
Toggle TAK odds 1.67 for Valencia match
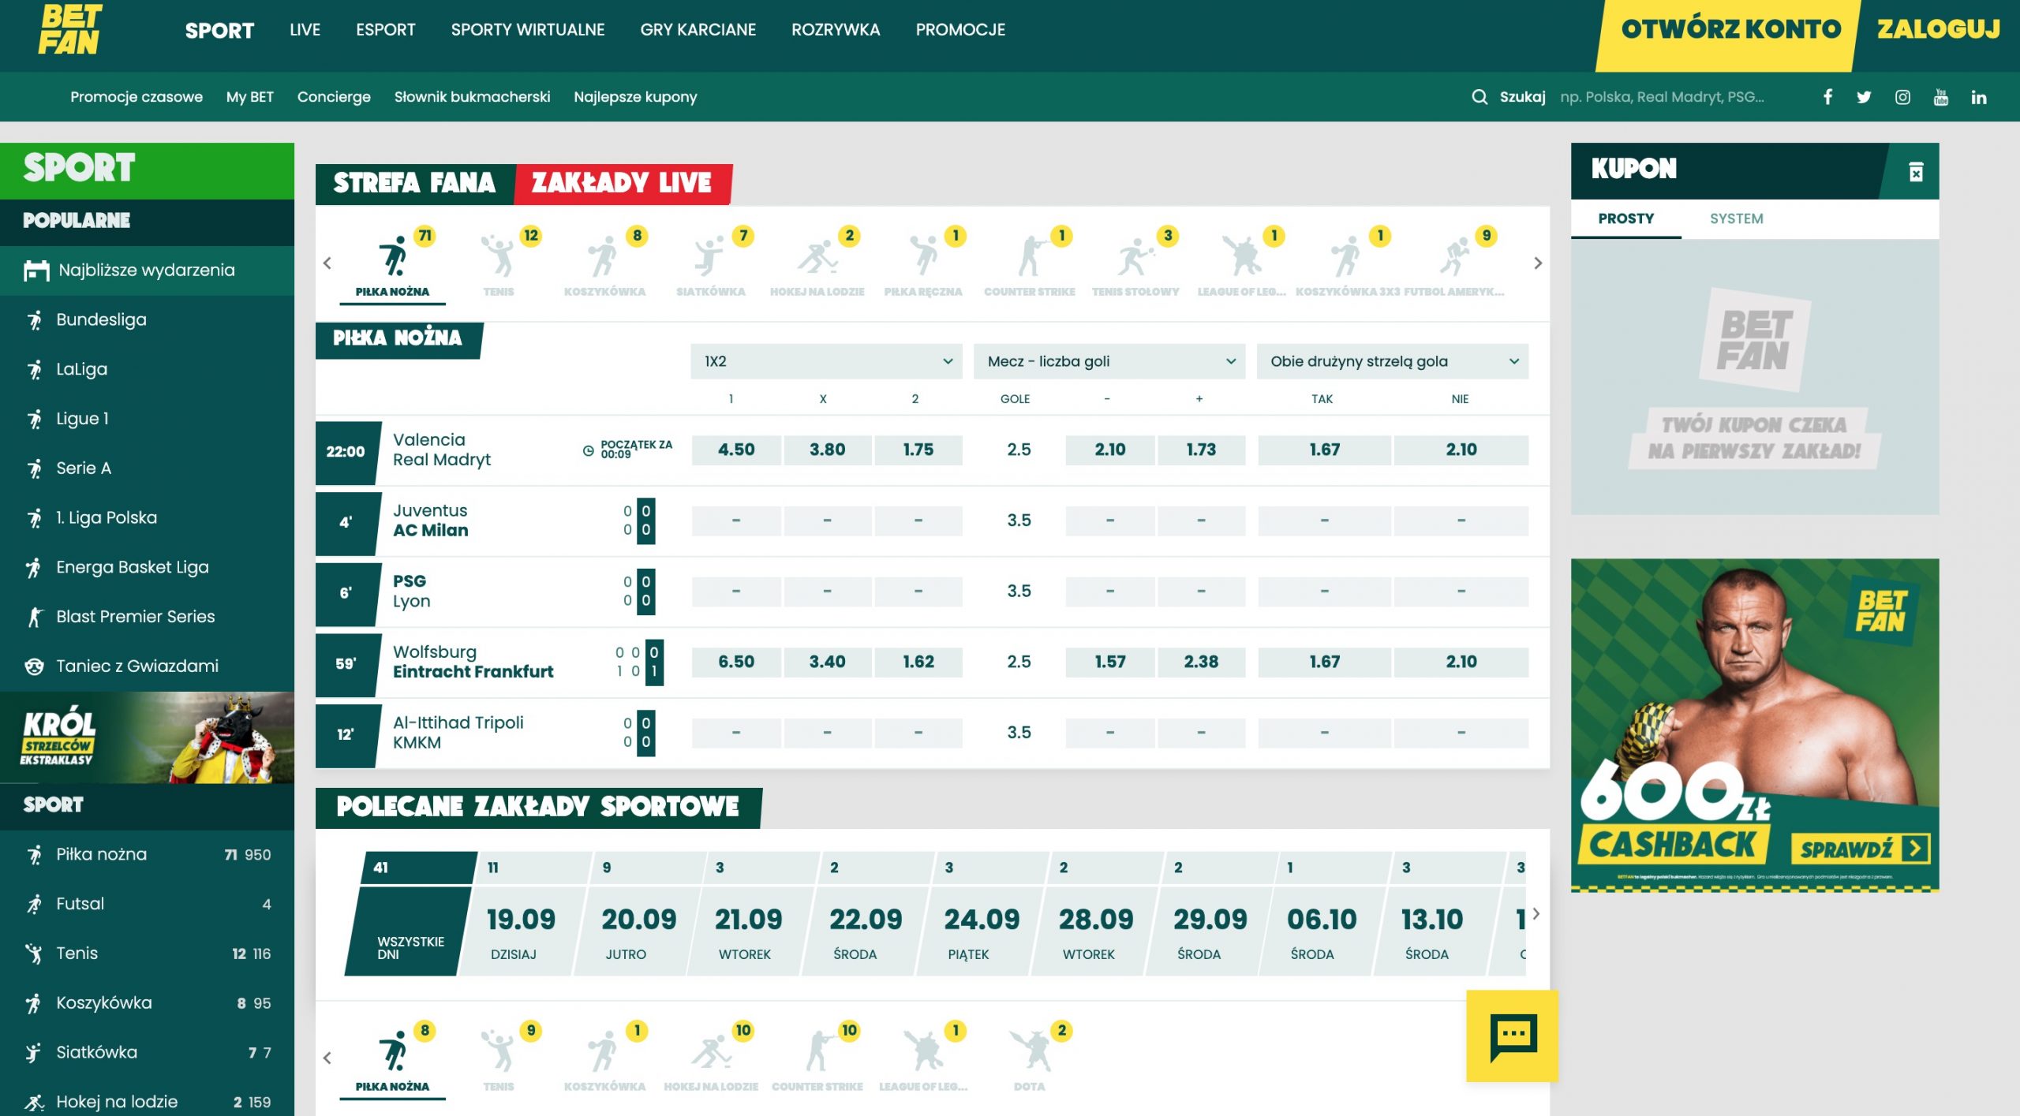point(1324,450)
